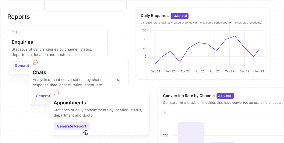This screenshot has width=284, height=143.
Task: Click the tallest conversion rate bar
Action: click(191, 133)
